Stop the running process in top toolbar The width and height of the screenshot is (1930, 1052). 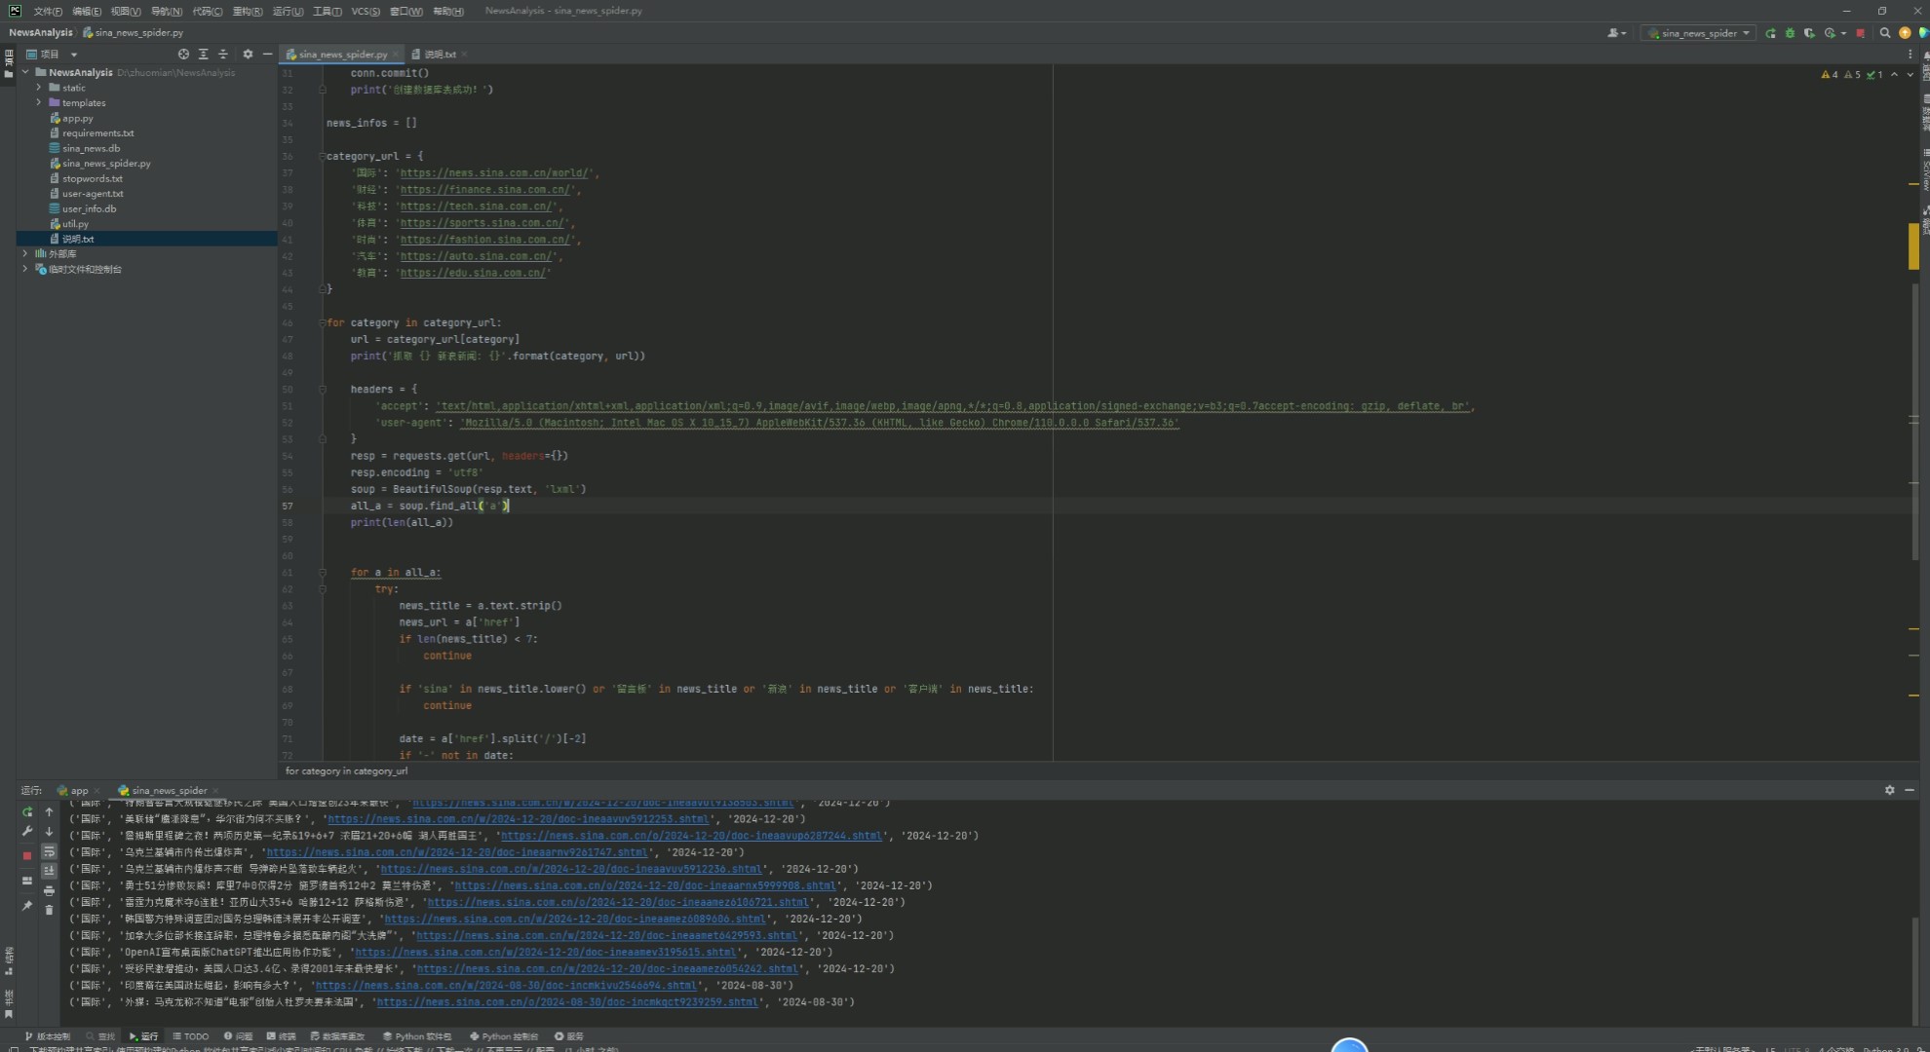click(1860, 33)
